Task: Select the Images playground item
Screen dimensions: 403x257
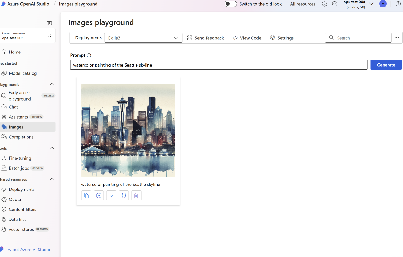Action: point(28,127)
